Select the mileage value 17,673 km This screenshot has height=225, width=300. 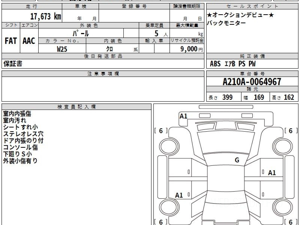click(x=45, y=16)
